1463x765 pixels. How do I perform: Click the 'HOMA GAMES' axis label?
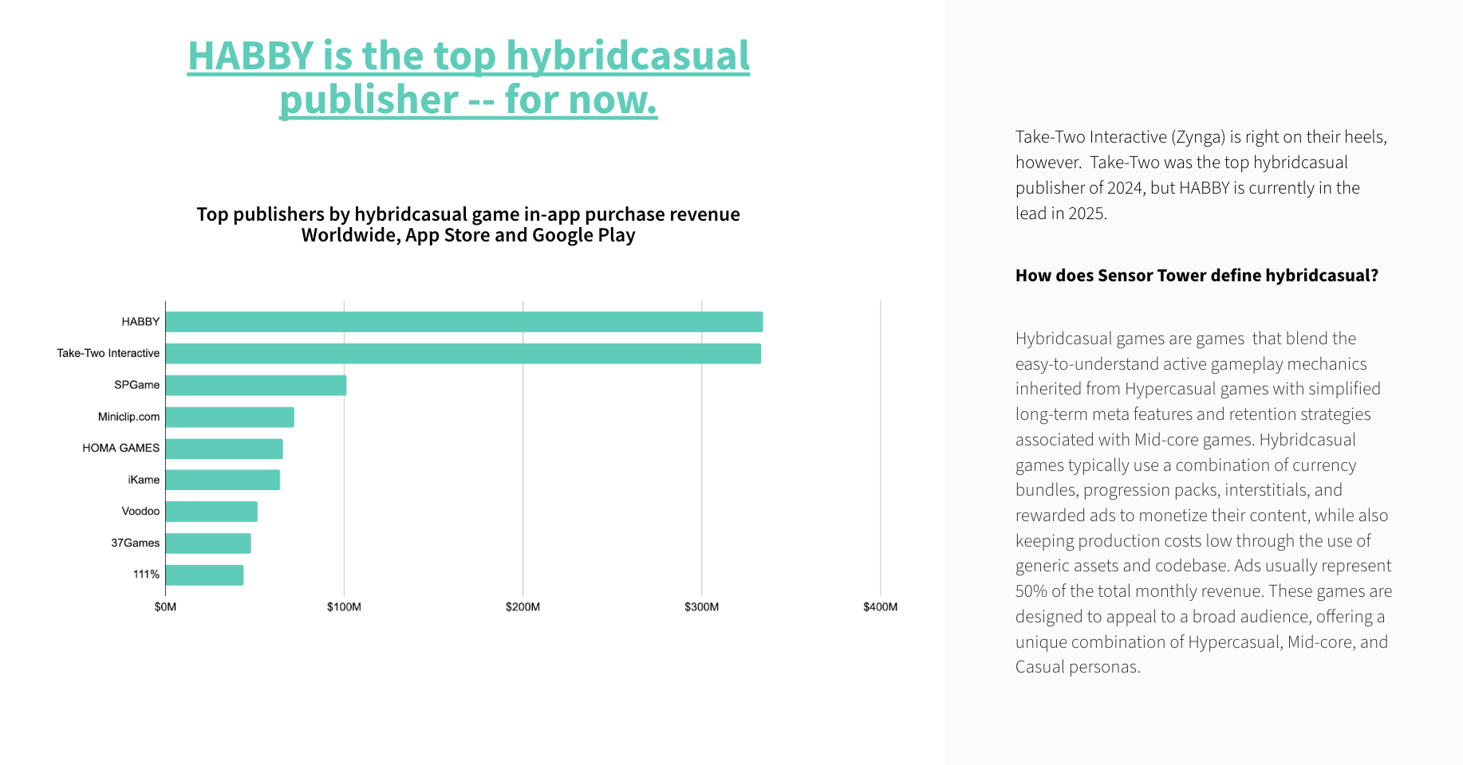121,448
